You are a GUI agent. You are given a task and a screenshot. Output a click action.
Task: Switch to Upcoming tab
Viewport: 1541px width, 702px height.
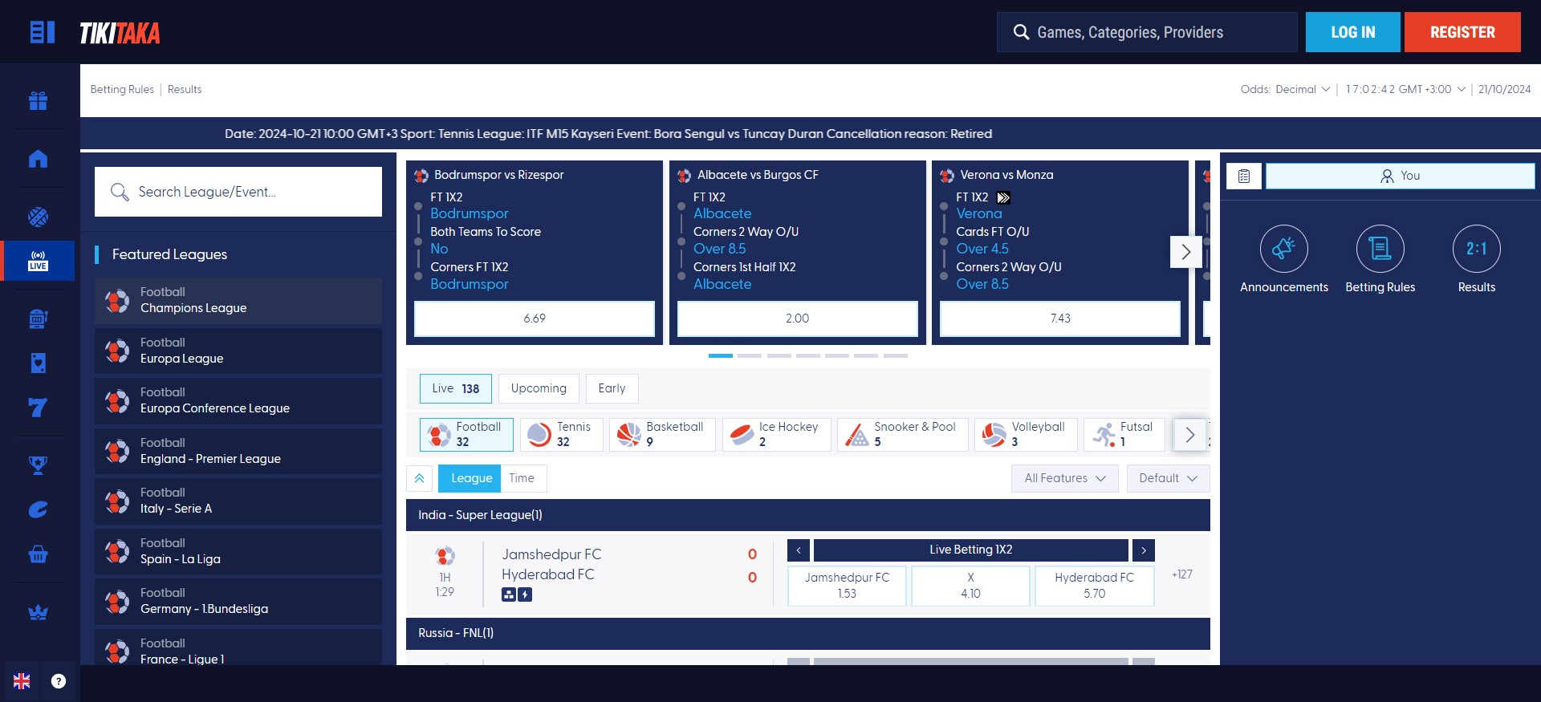click(x=539, y=388)
